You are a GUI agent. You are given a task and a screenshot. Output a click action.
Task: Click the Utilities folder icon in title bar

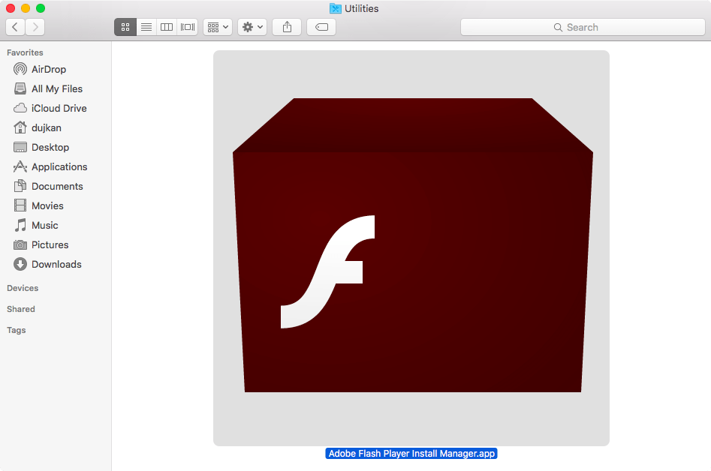click(335, 8)
